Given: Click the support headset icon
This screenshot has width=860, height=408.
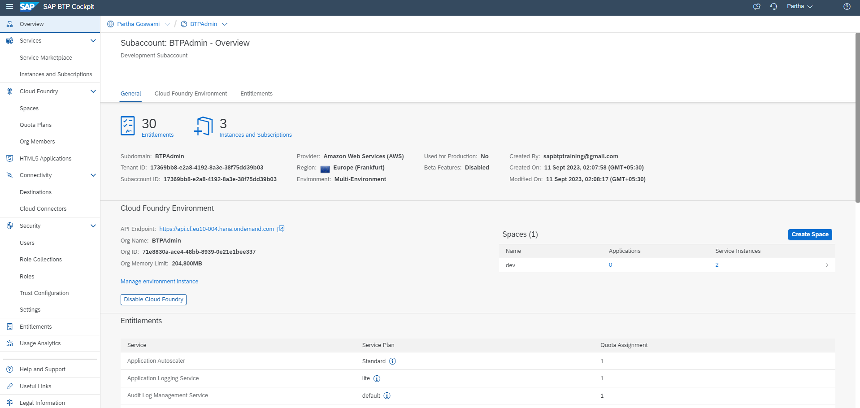Looking at the screenshot, I should pos(774,7).
